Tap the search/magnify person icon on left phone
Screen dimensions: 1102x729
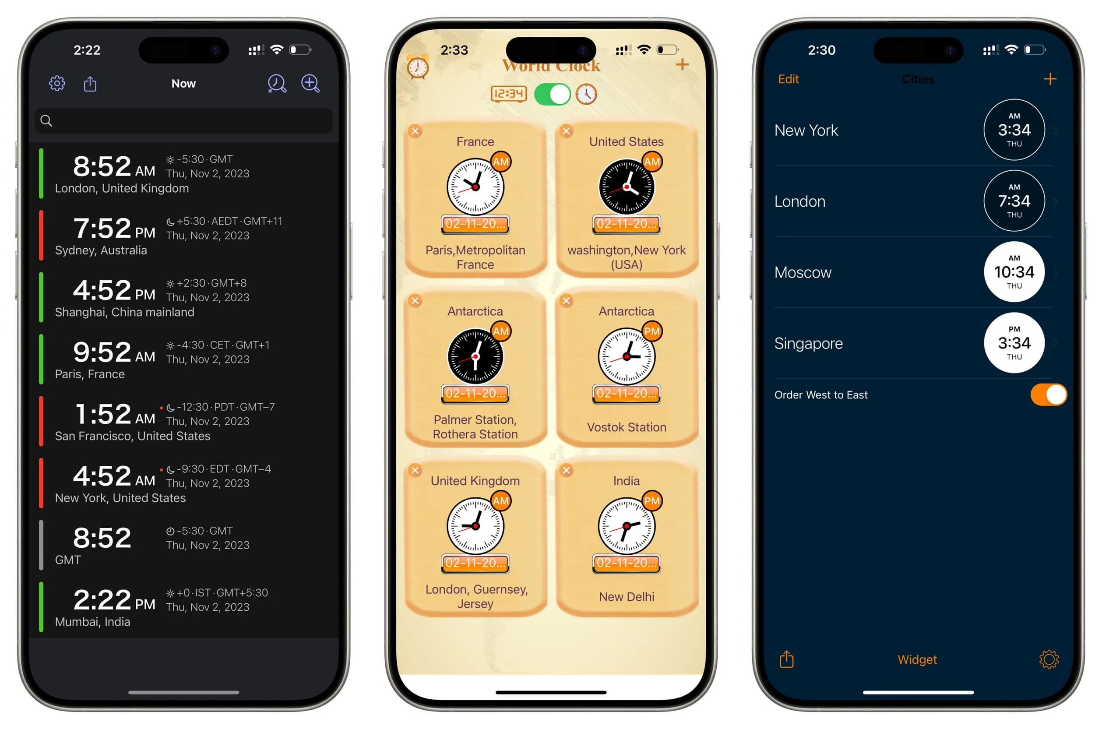277,81
